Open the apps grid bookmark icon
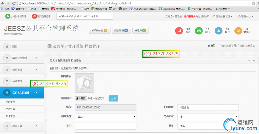The height and width of the screenshot is (134, 259). point(2,9)
